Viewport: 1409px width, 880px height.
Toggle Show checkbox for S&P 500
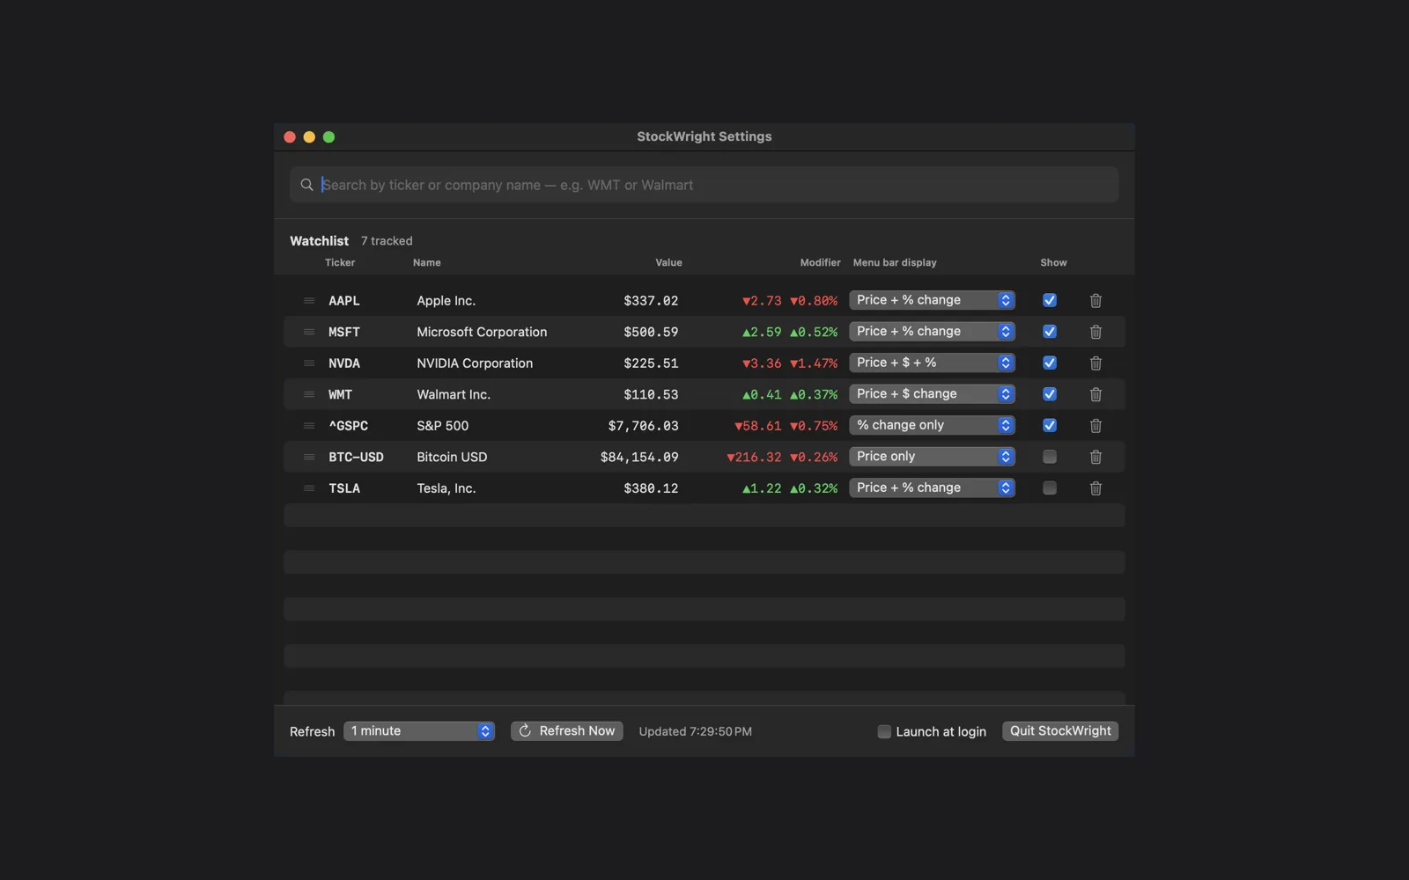[1050, 425]
